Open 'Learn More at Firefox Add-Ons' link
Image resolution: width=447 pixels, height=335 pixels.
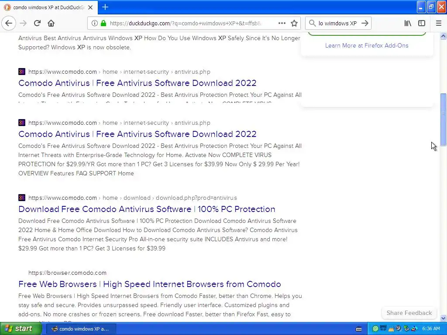[367, 45]
